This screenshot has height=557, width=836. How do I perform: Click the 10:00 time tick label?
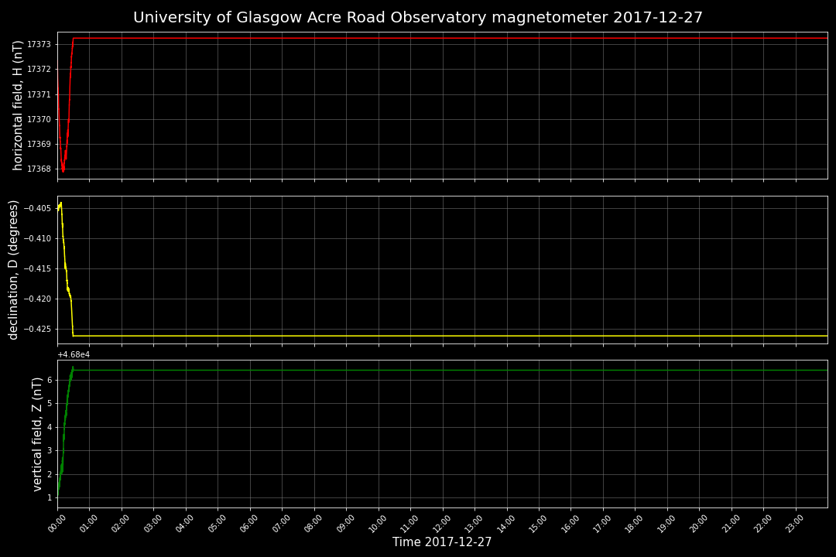(x=378, y=524)
